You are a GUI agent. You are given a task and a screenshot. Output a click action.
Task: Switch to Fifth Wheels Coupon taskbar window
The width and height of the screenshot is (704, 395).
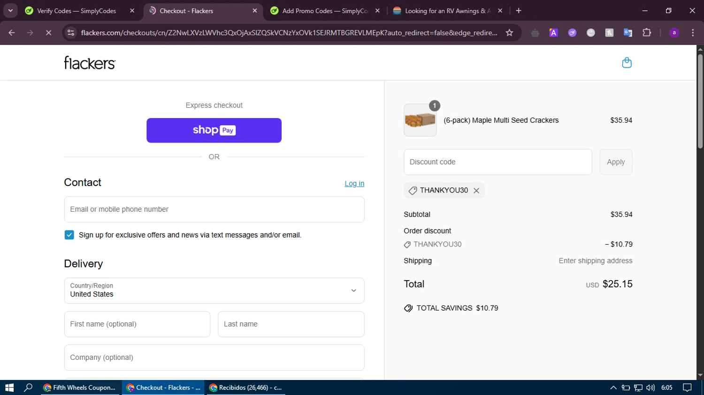pyautogui.click(x=80, y=388)
